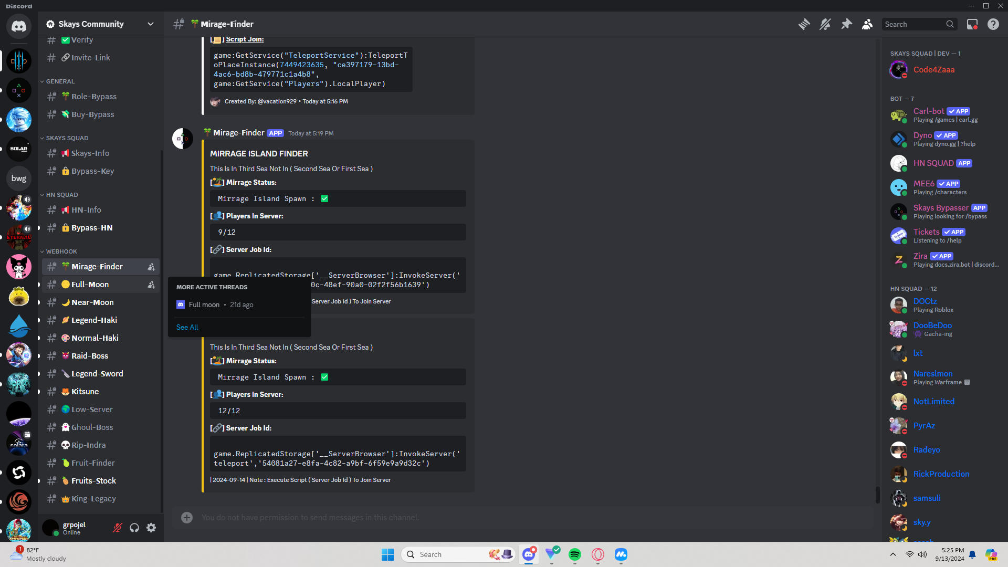This screenshot has width=1008, height=567.
Task: Open the clock showing 5:25 PM
Action: 950,554
